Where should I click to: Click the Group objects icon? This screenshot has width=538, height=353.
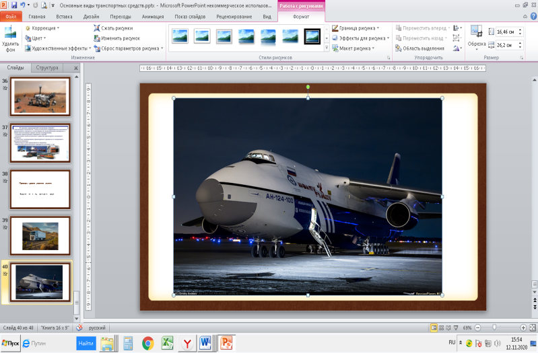pyautogui.click(x=457, y=38)
